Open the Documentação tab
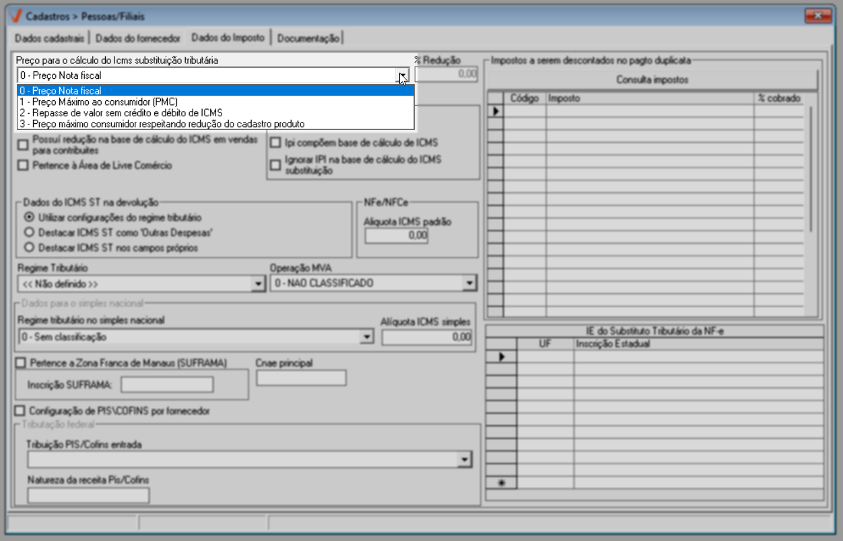The width and height of the screenshot is (843, 541). pos(308,38)
